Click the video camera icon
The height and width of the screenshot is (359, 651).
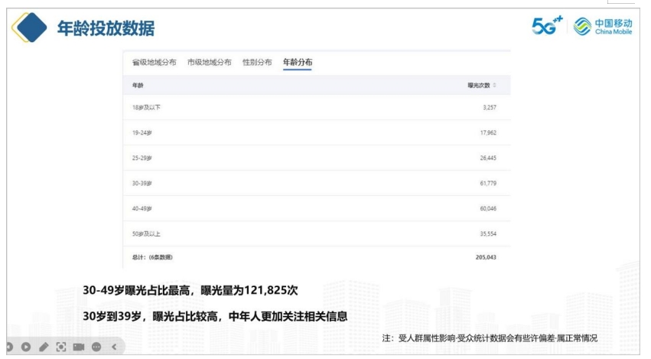79,348
